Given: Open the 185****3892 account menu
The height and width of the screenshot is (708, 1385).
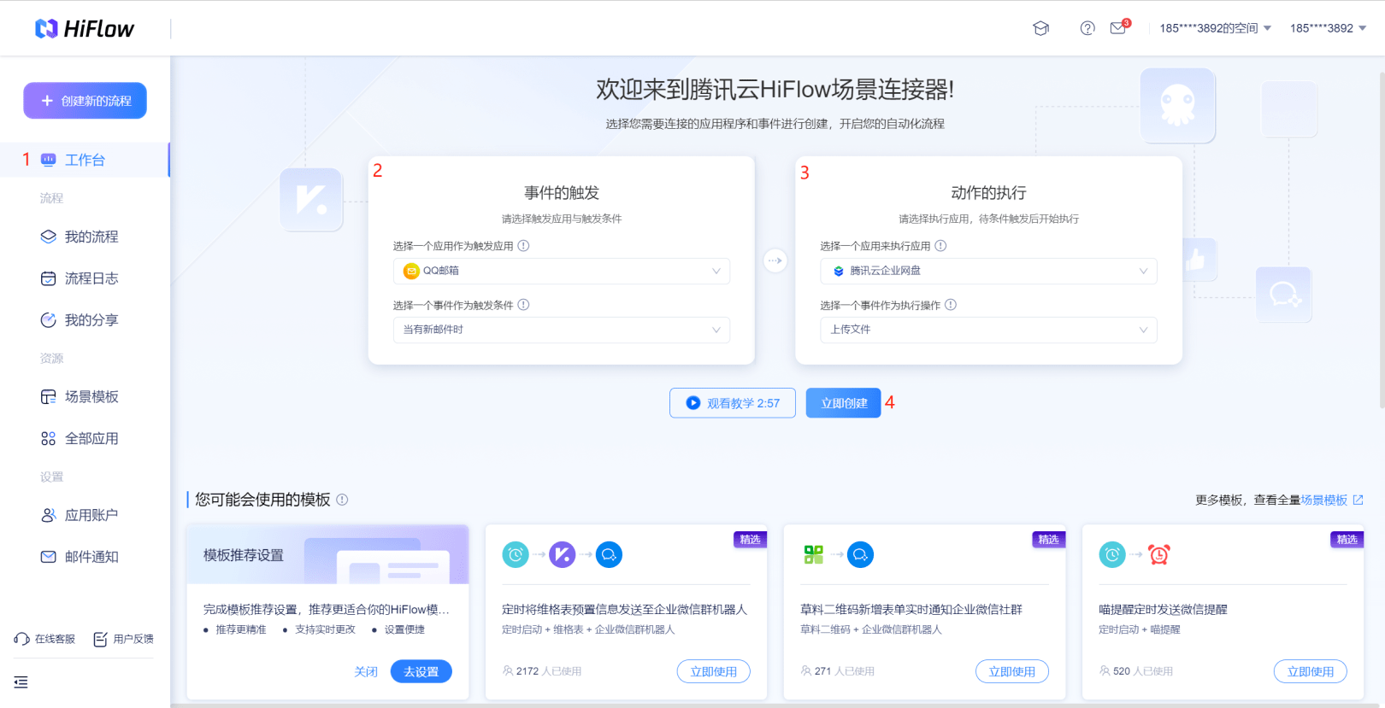Looking at the screenshot, I should 1328,28.
